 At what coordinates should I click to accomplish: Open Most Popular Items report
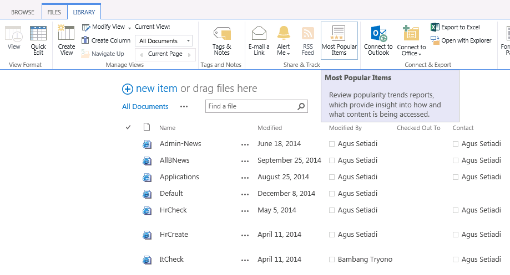point(339,41)
